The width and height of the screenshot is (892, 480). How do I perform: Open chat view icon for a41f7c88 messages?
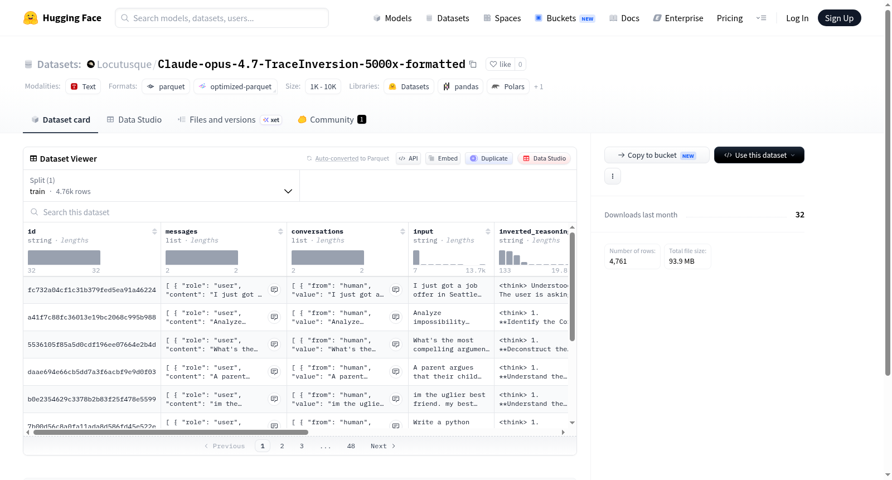pyautogui.click(x=274, y=317)
